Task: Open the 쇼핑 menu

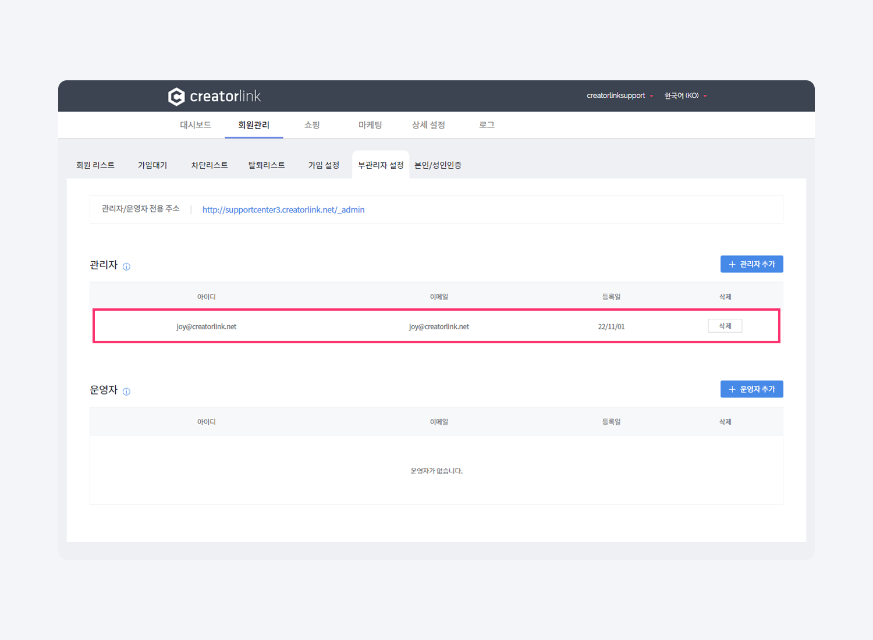Action: pyautogui.click(x=312, y=125)
